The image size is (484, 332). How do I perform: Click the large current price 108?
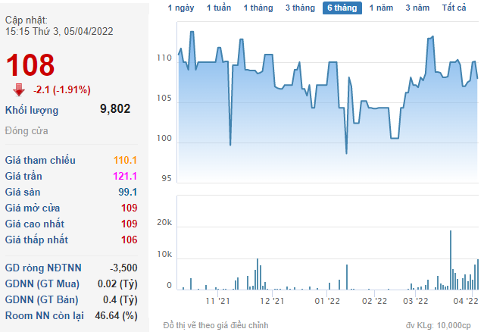30,64
